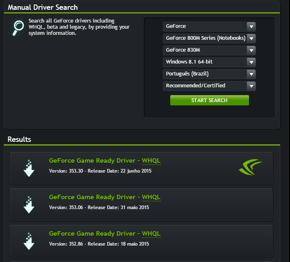Expand the Recommended/Certified dropdown
The height and width of the screenshot is (262, 290).
tap(209, 86)
